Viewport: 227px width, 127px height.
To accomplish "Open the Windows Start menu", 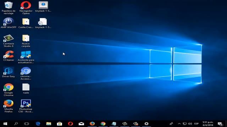I will coord(5,124).
